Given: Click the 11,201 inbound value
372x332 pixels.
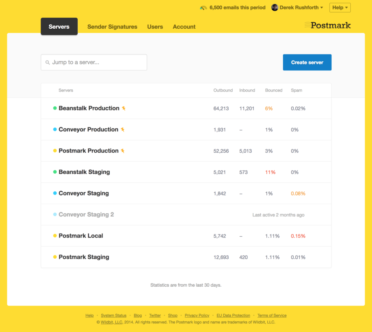Looking at the screenshot, I should pos(246,108).
